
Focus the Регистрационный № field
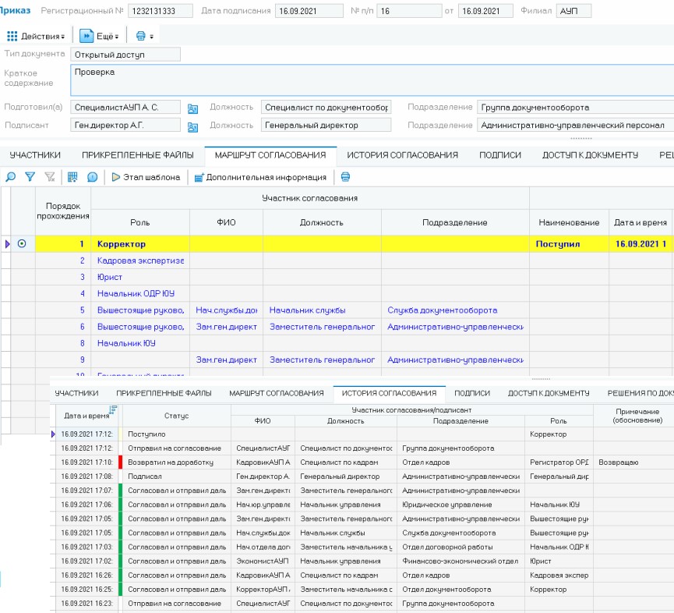160,11
